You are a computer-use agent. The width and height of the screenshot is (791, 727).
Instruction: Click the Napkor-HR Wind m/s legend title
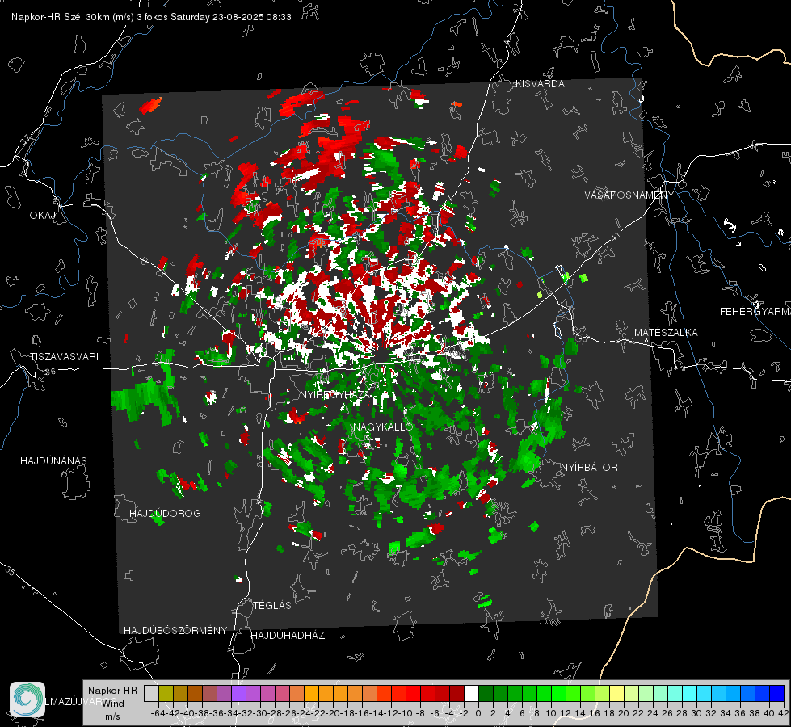(112, 704)
